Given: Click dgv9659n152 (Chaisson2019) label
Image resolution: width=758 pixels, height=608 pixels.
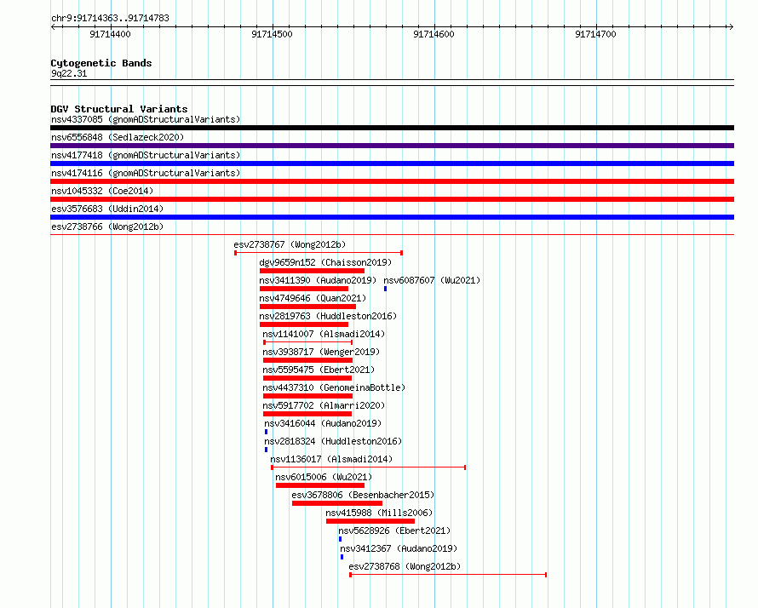Looking at the screenshot, I should point(325,262).
